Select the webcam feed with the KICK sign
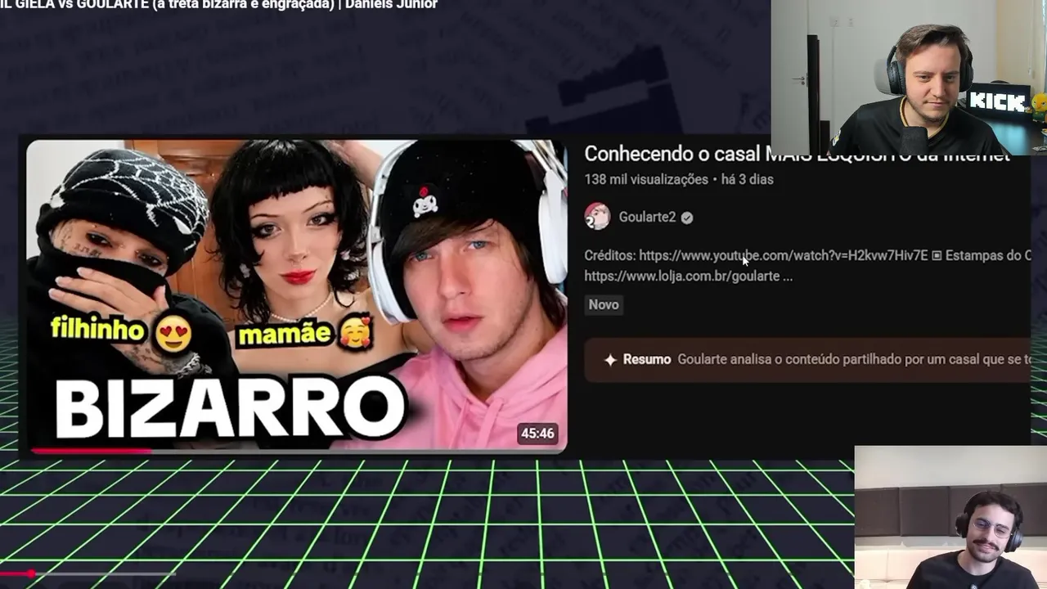This screenshot has width=1047, height=589. [909, 78]
